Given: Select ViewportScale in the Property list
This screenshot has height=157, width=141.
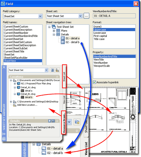Looking at the screenshot, I should tap(102, 66).
